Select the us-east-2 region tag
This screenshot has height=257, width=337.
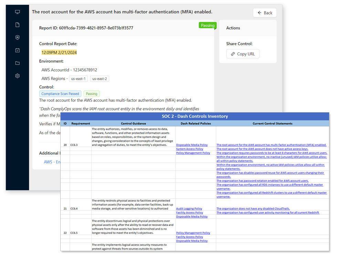(99, 79)
